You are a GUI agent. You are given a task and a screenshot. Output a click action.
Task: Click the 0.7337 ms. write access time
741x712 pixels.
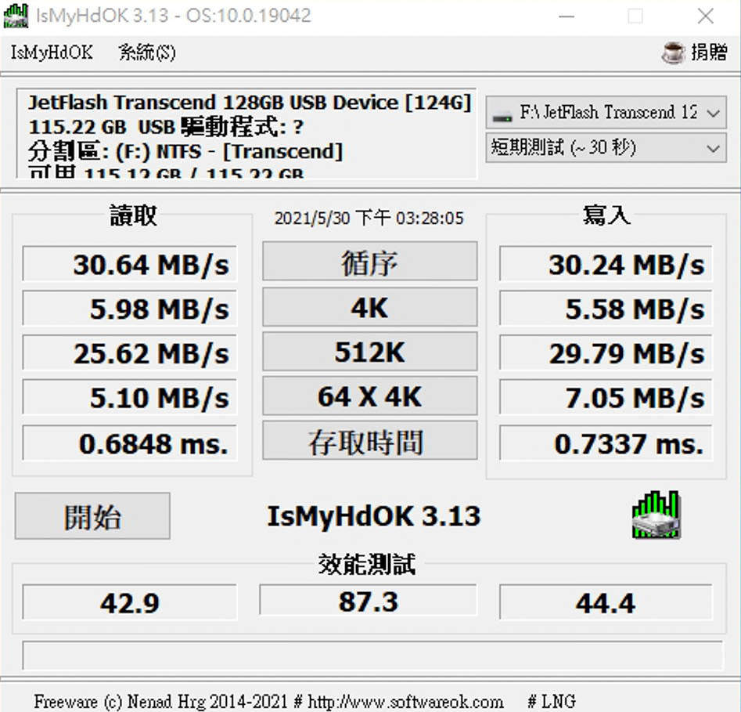pos(606,443)
